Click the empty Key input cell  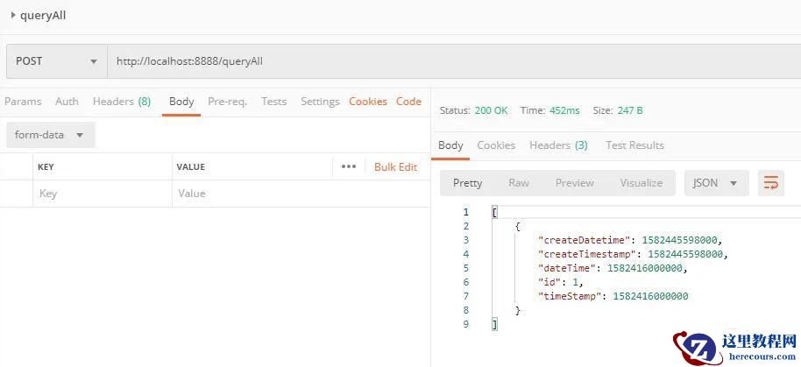click(101, 194)
